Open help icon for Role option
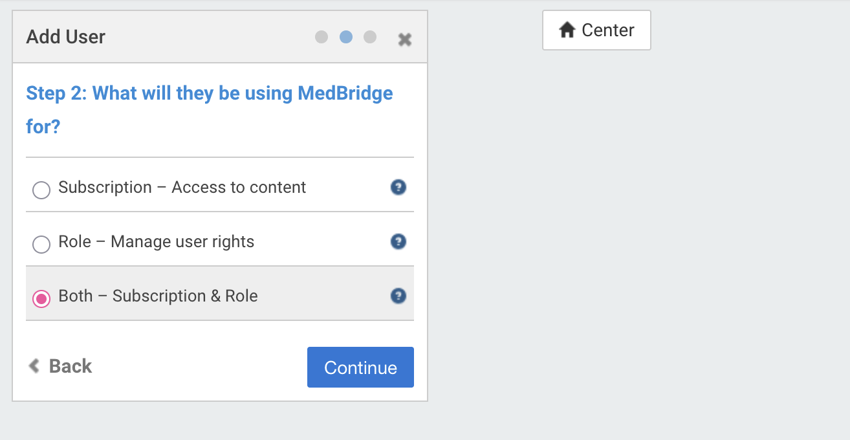The width and height of the screenshot is (850, 440). [x=398, y=242]
